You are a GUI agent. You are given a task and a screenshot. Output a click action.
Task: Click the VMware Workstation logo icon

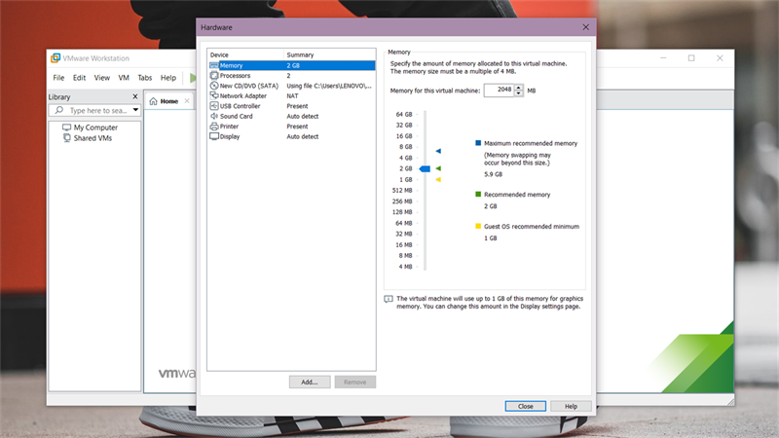pyautogui.click(x=56, y=58)
